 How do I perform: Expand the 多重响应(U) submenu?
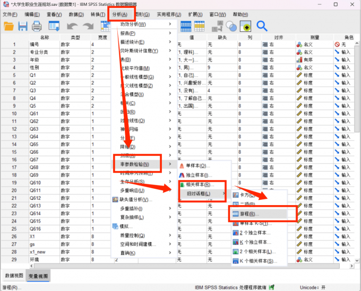pyautogui.click(x=170, y=190)
